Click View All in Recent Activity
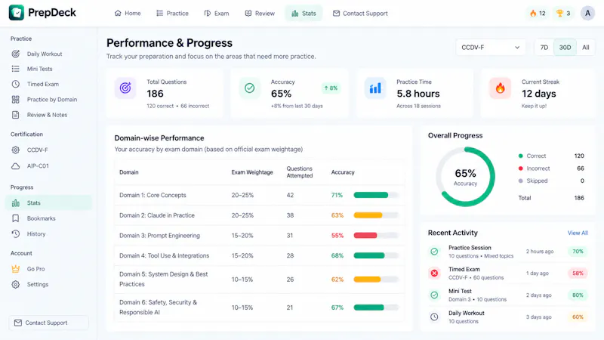Viewport: 604px width, 340px height. pyautogui.click(x=578, y=233)
